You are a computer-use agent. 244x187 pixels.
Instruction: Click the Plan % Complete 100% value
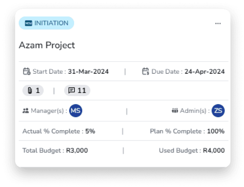(x=216, y=131)
